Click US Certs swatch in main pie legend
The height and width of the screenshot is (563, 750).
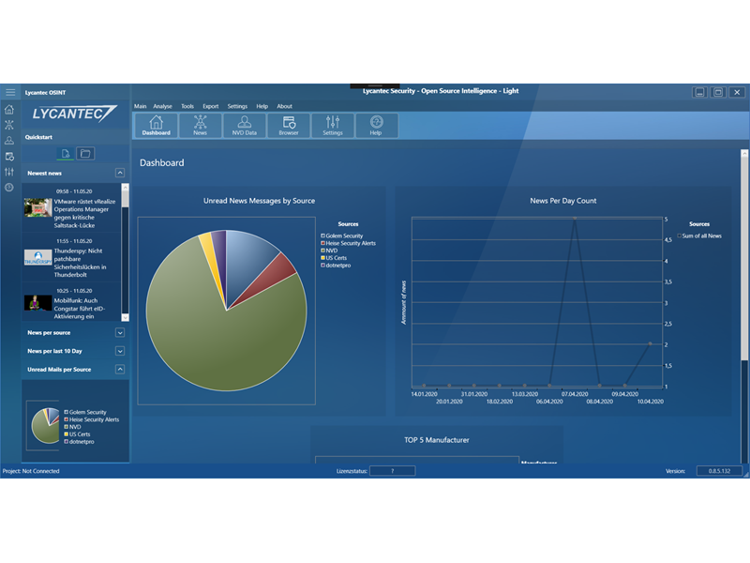(x=322, y=257)
